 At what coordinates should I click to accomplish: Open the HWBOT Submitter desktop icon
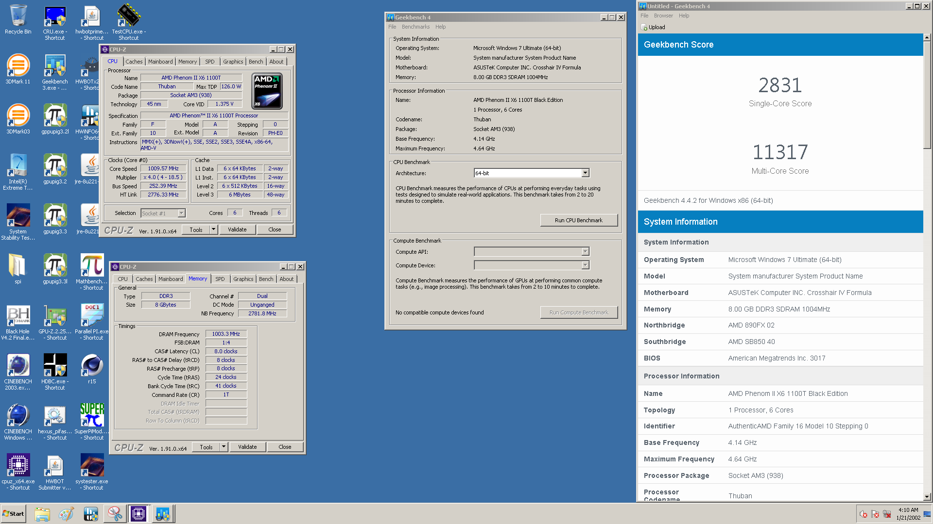pos(54,472)
